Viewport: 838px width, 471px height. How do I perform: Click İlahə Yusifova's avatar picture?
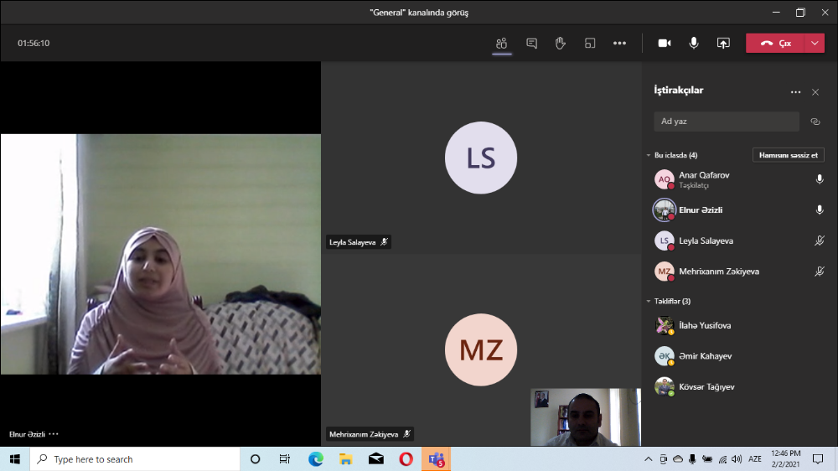pos(665,325)
